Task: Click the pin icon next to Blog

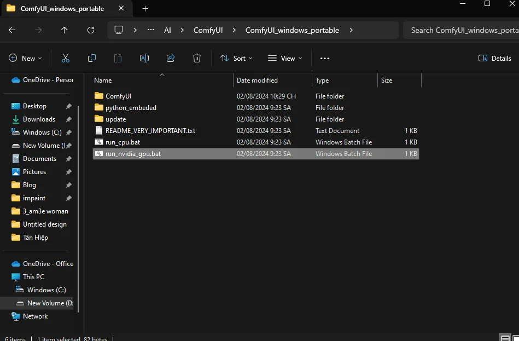Action: [x=68, y=185]
